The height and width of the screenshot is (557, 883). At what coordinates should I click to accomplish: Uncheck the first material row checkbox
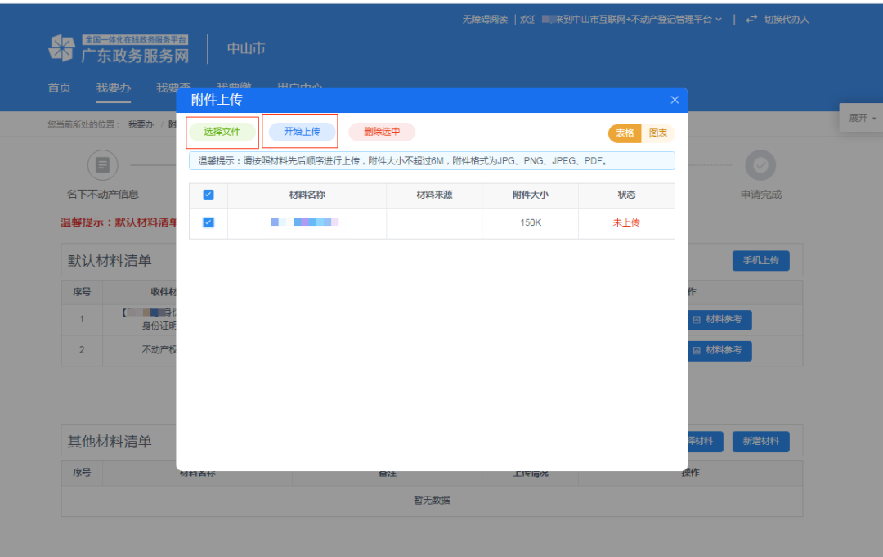point(208,222)
